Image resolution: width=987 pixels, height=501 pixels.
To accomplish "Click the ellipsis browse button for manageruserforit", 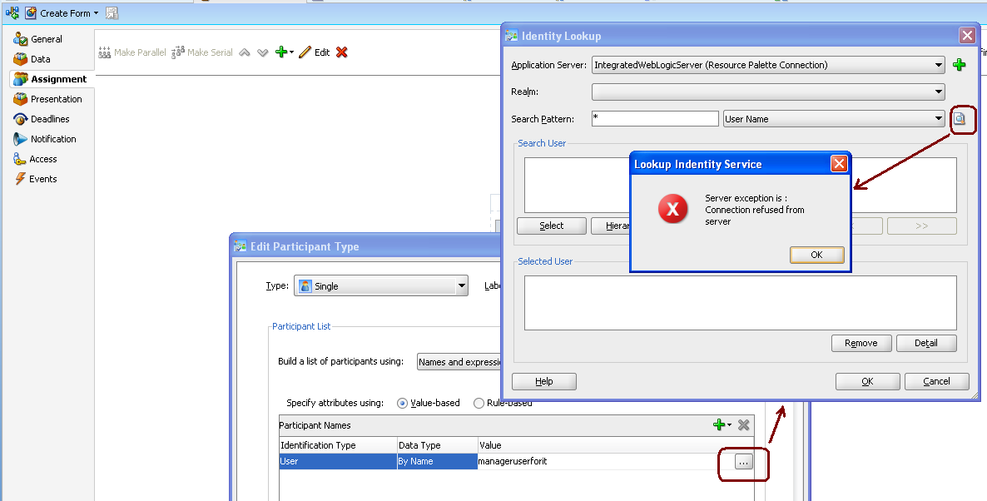I will [743, 462].
